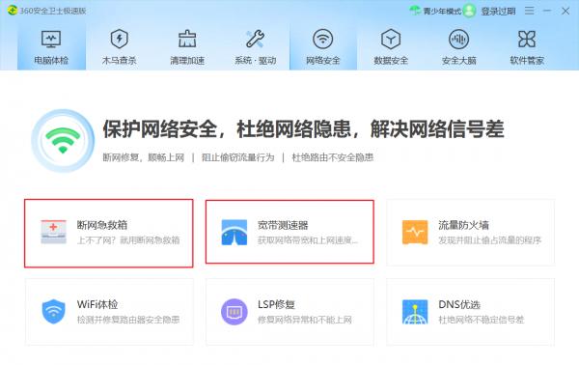
Task: Click the 登录过期 login link
Action: (x=498, y=11)
